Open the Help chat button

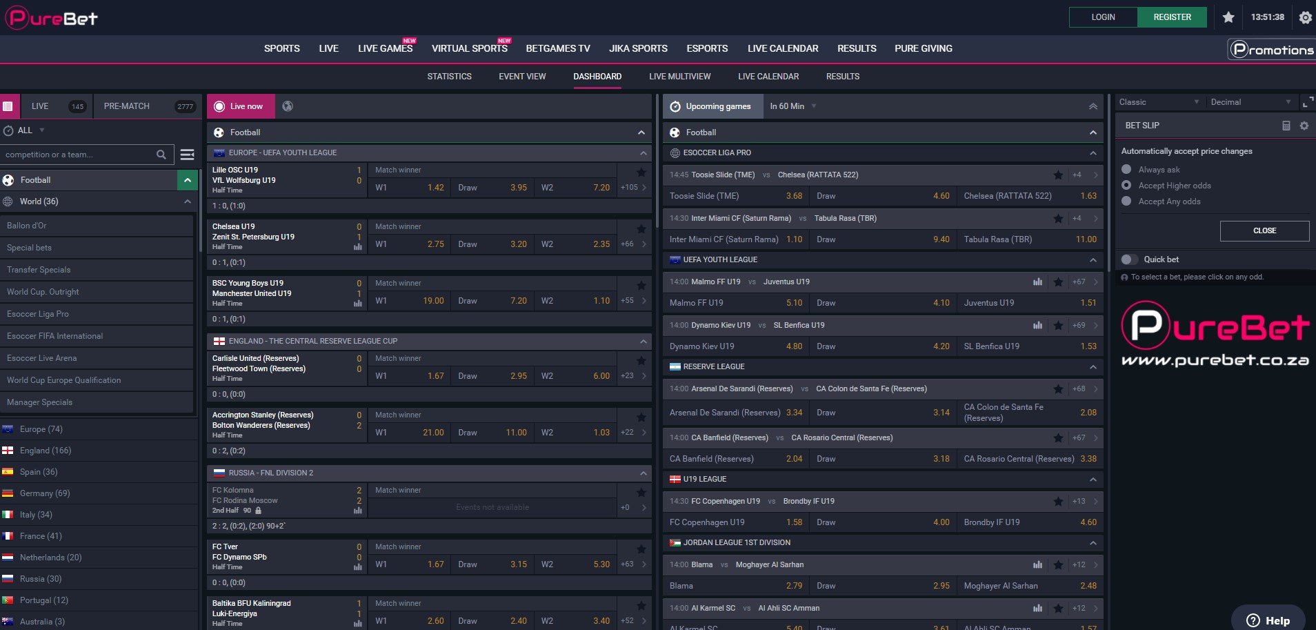point(1268,620)
